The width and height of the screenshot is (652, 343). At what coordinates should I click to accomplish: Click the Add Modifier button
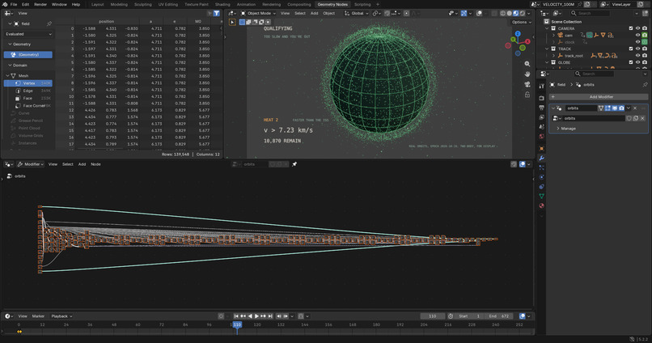599,97
